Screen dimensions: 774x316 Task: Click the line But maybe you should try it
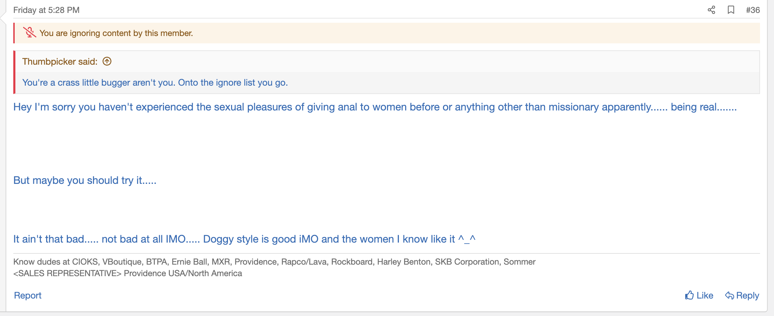(85, 180)
